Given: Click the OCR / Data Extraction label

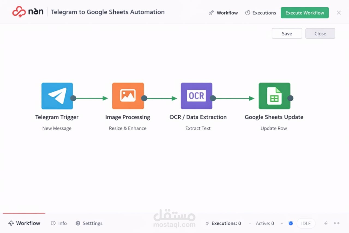Looking at the screenshot, I should [x=198, y=117].
